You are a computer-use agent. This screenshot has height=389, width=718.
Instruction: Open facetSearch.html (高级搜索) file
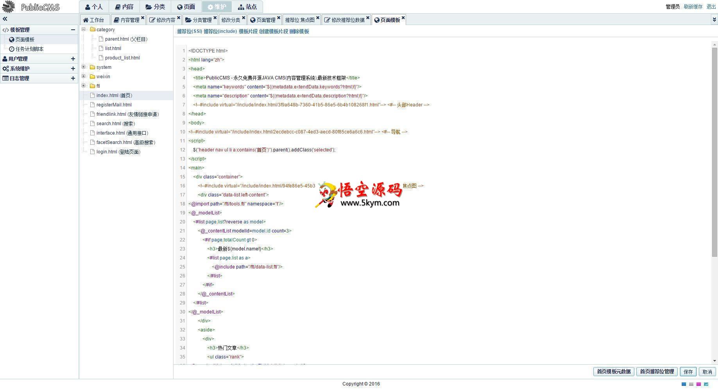tap(126, 142)
